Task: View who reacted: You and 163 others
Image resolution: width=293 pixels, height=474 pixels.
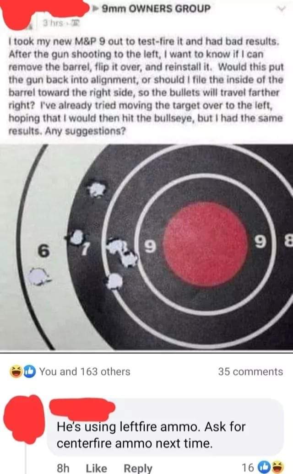Action: (85, 371)
